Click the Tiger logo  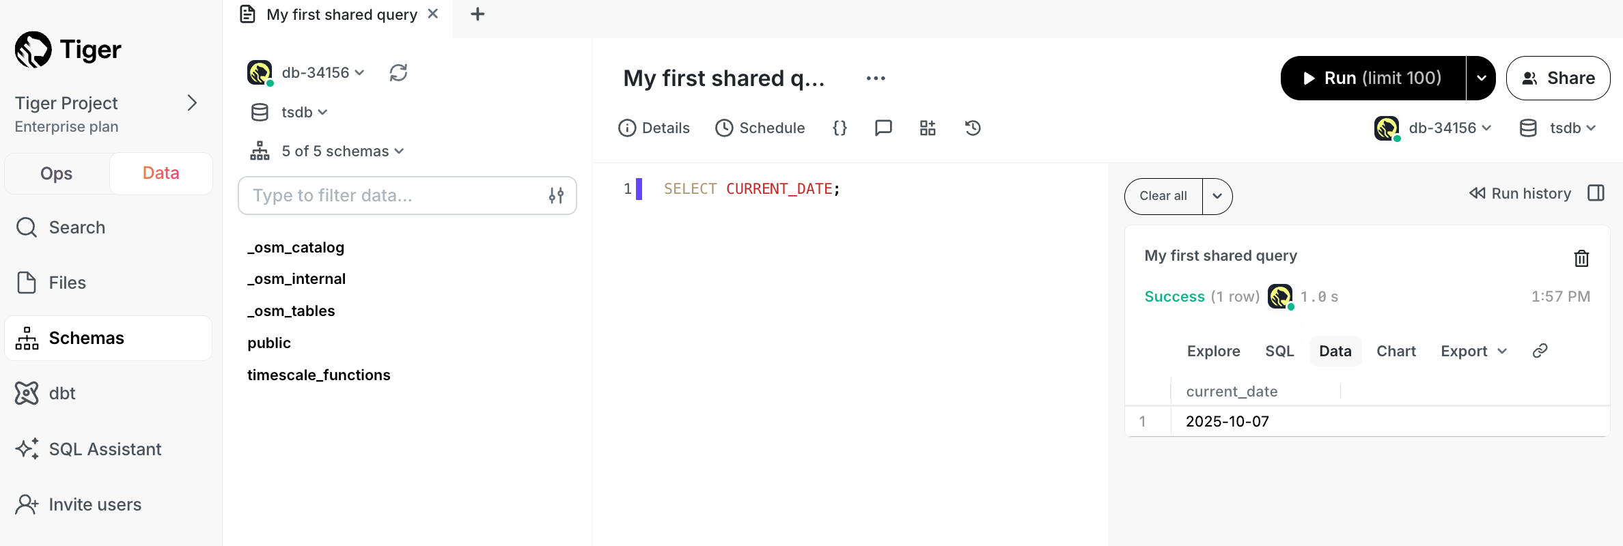coord(68,50)
